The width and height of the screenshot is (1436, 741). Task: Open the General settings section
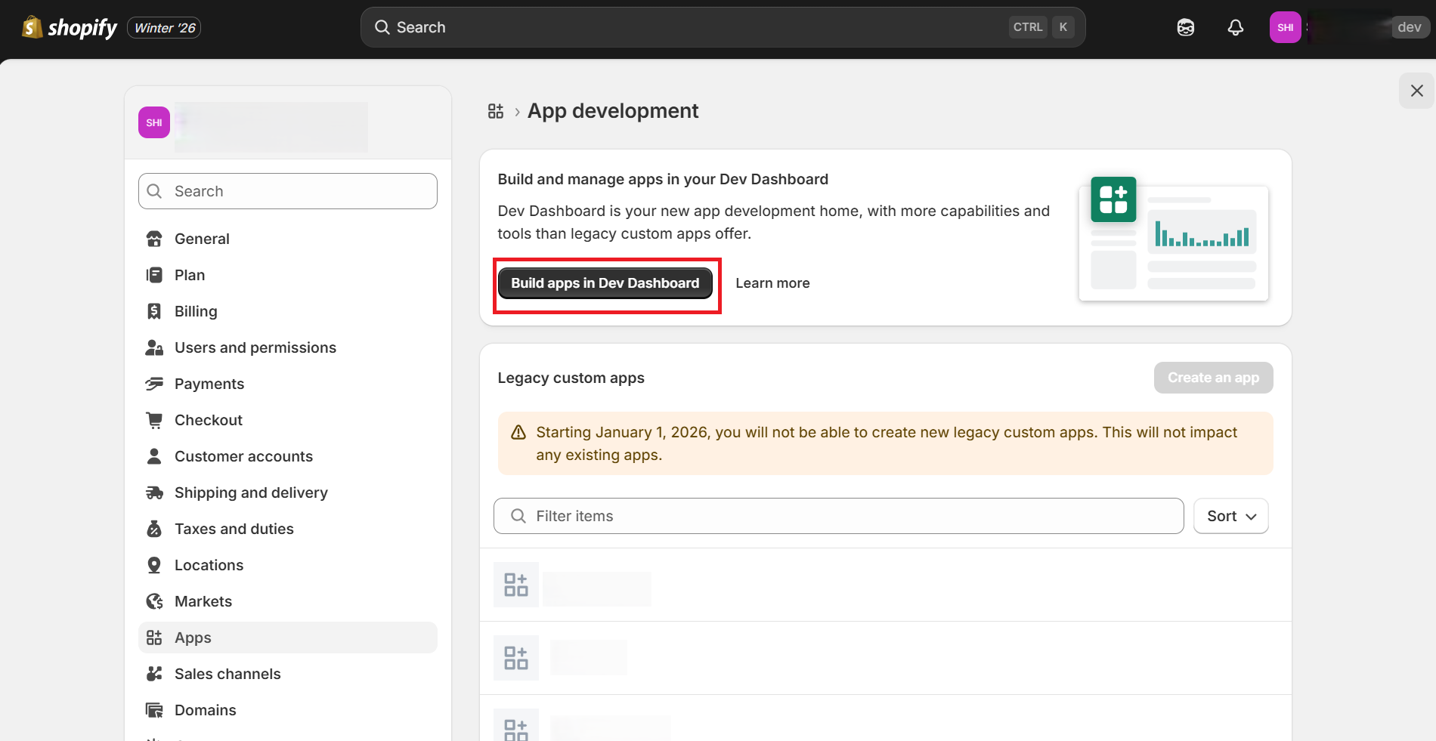(202, 239)
